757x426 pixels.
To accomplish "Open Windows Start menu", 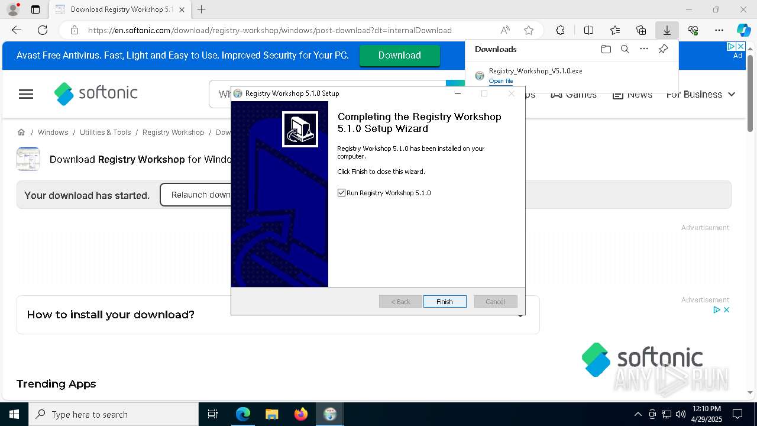I will point(14,414).
